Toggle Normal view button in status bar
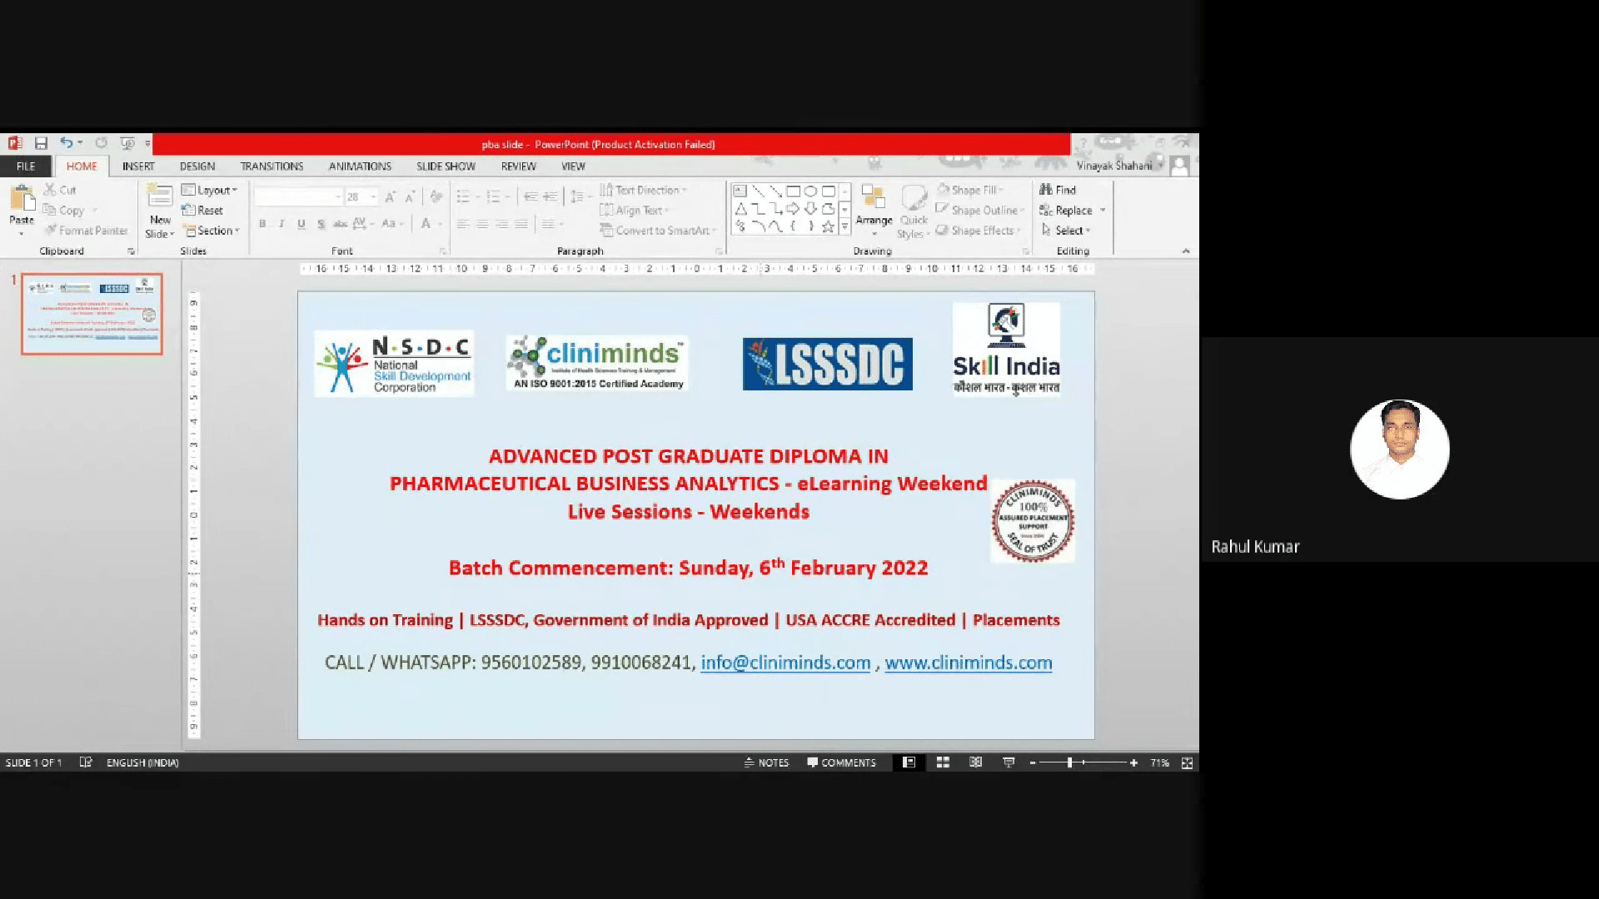The height and width of the screenshot is (899, 1599). pyautogui.click(x=909, y=762)
